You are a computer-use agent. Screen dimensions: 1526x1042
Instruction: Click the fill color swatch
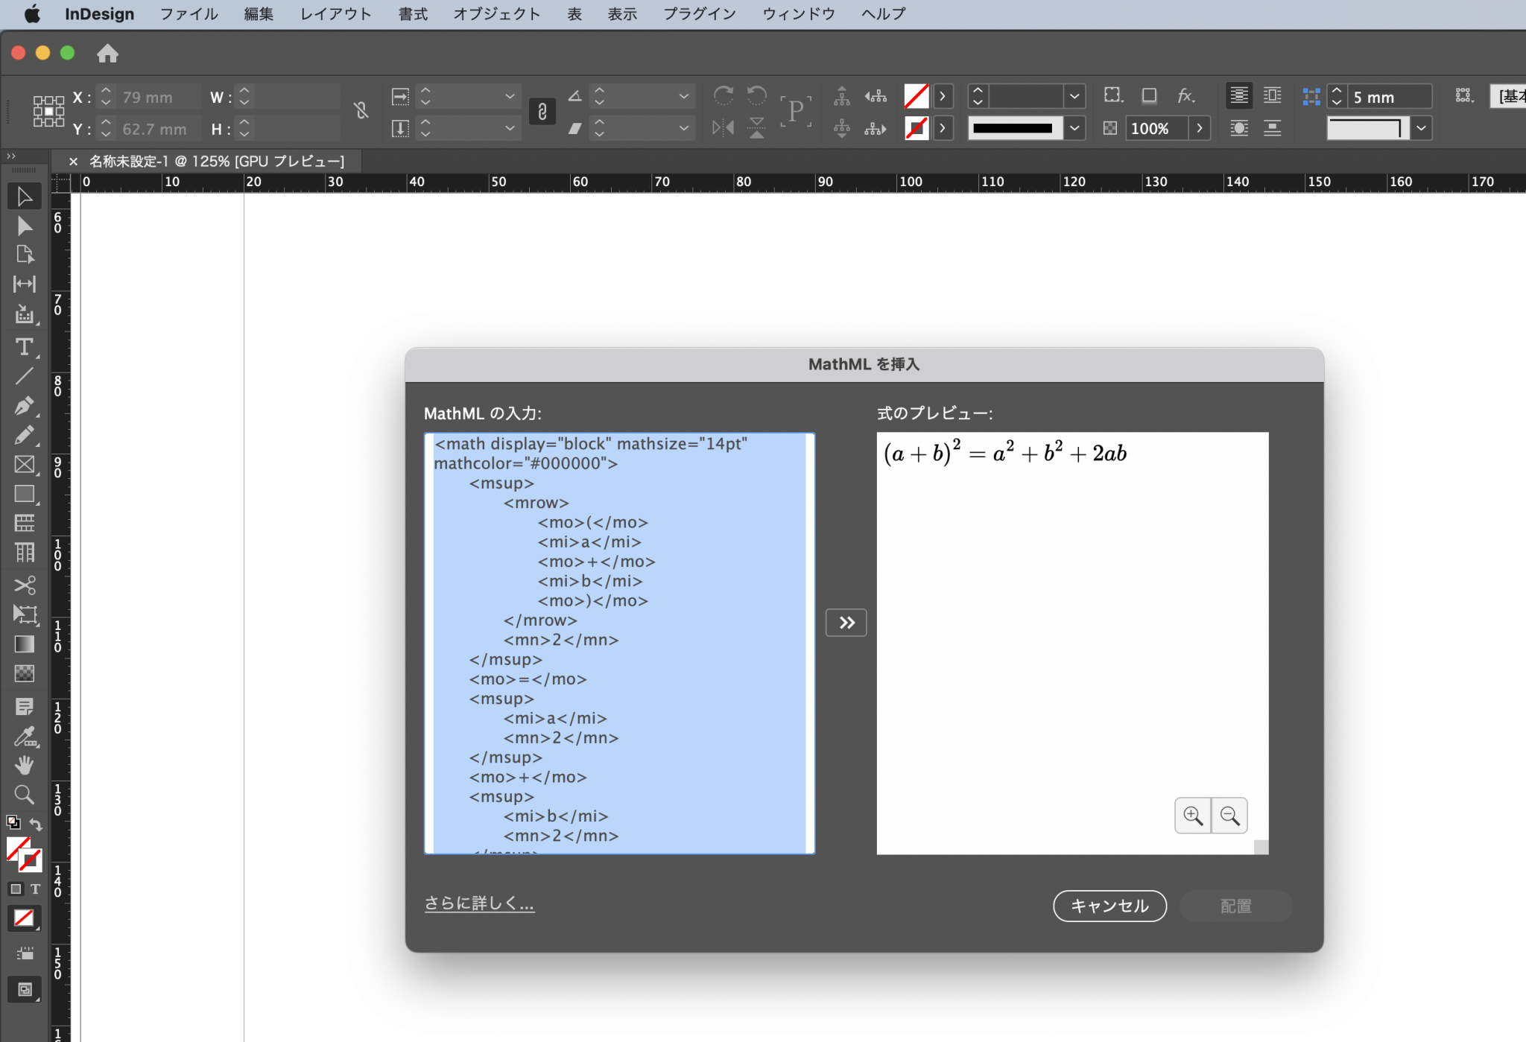916,96
